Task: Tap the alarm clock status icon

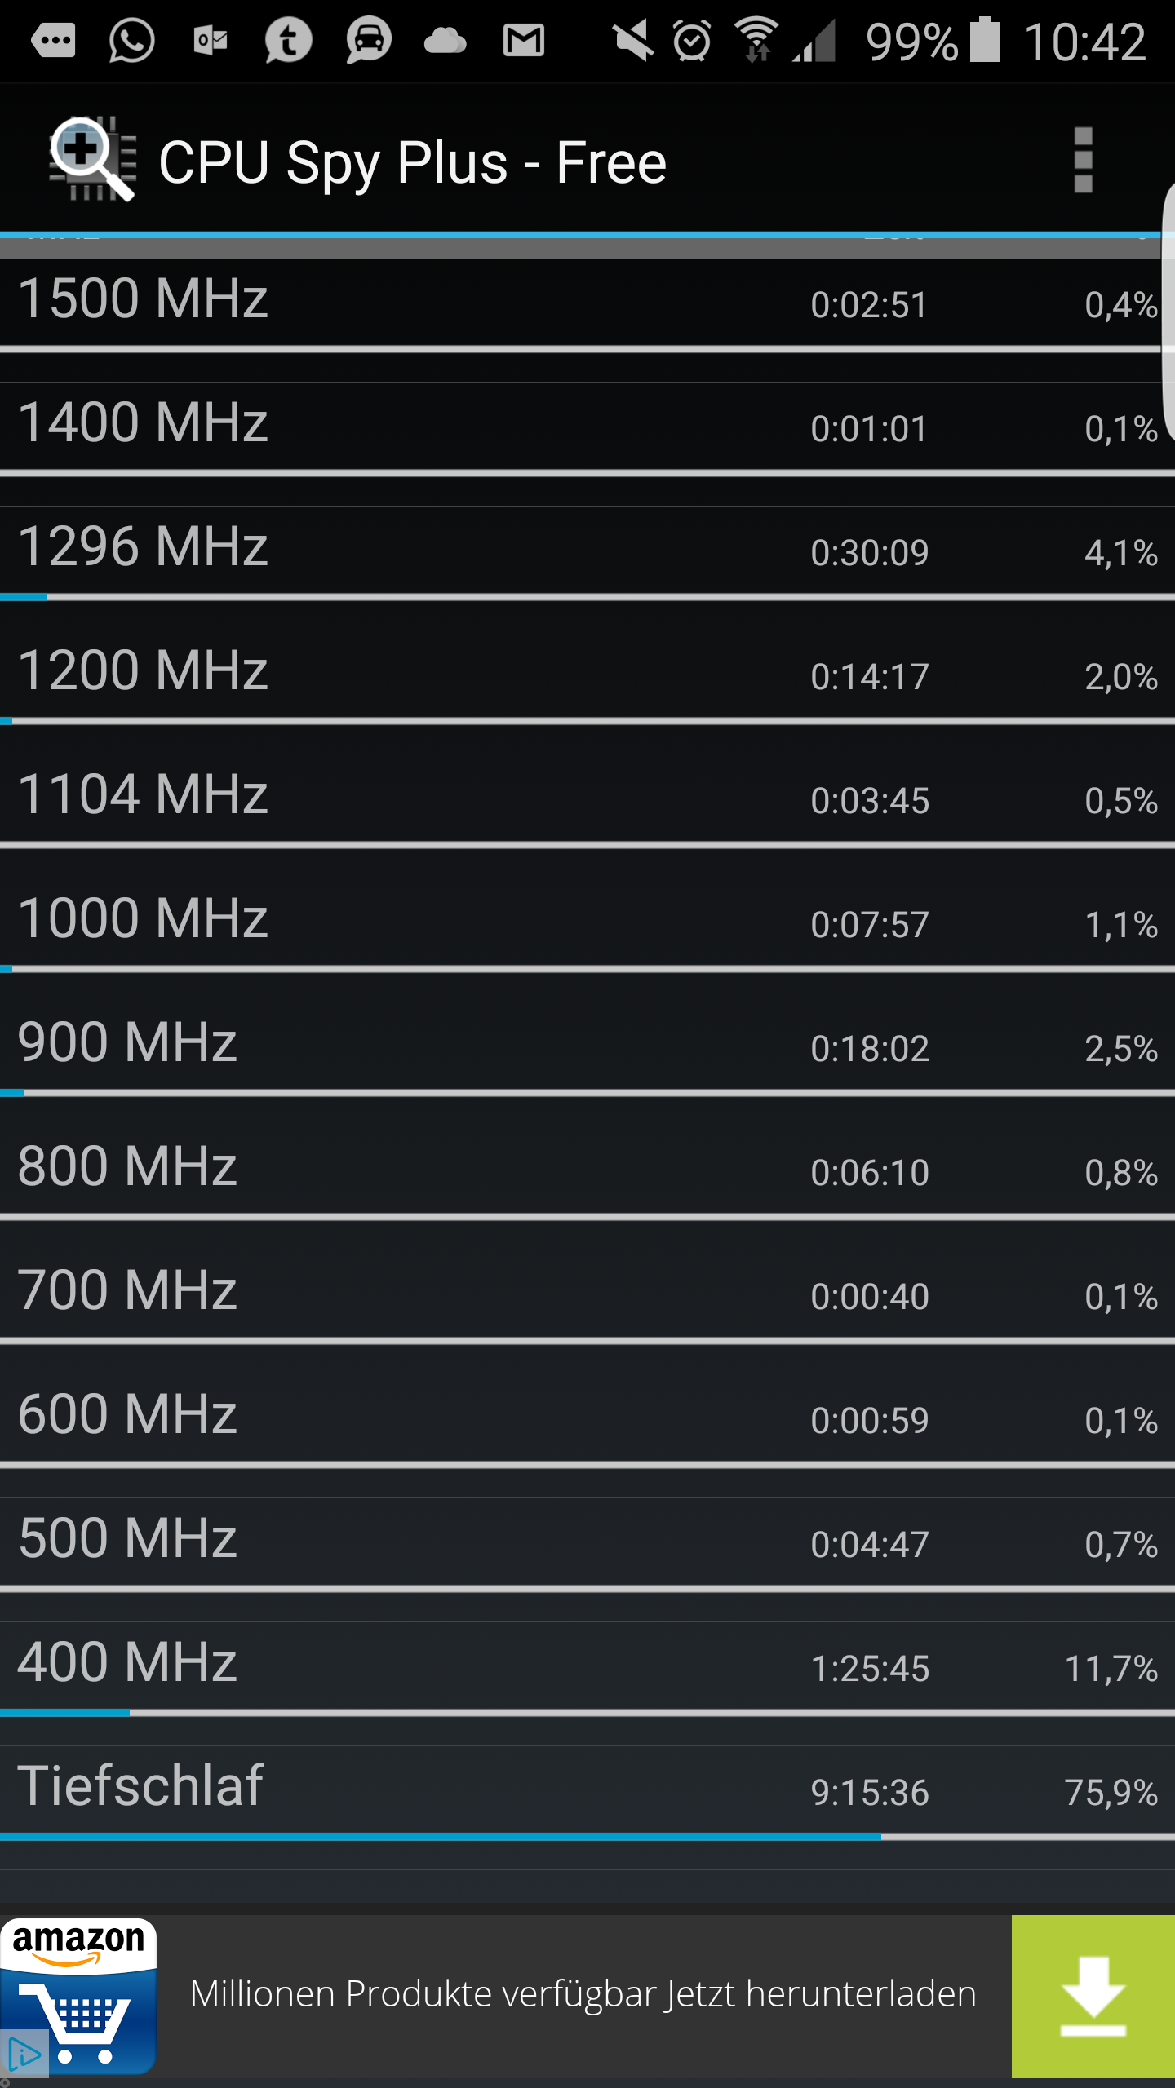Action: point(692,40)
